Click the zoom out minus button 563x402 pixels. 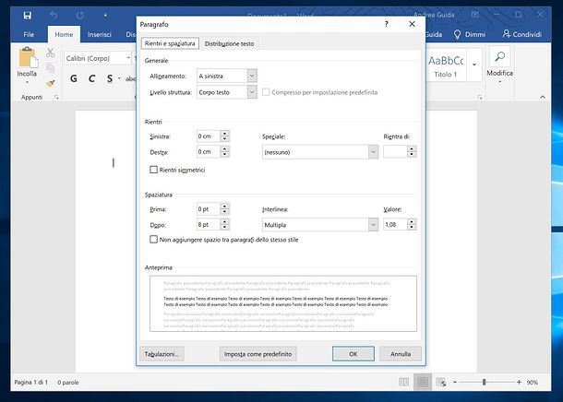(455, 383)
